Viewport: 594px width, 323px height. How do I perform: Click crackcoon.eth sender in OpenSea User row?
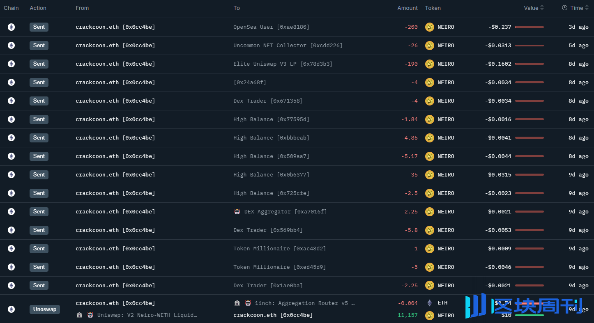point(115,27)
